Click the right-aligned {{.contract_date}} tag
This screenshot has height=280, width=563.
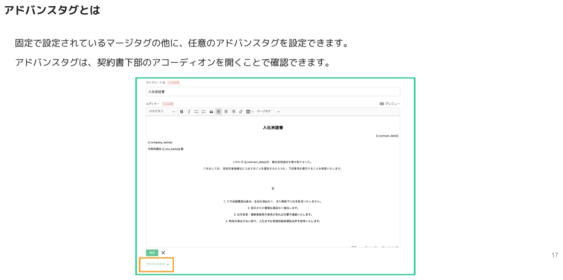tap(387, 136)
